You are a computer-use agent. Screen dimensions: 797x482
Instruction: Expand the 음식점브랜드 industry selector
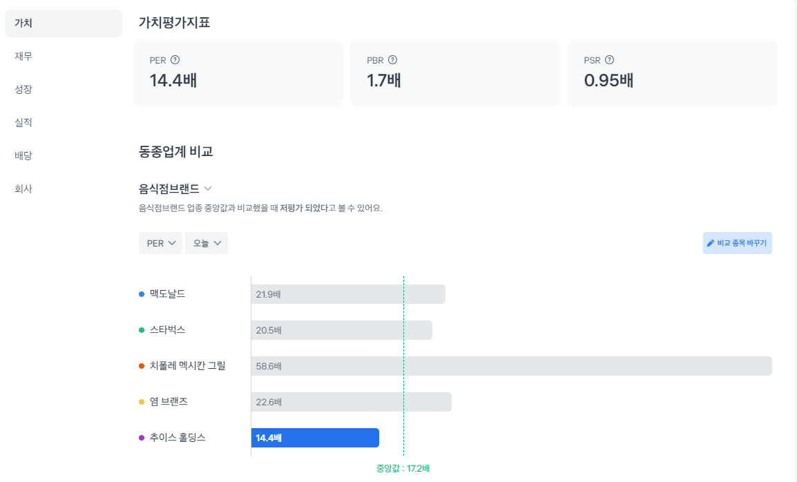coord(174,188)
